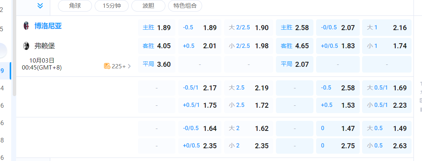
Task: Select the full-time 主胜 1.89 odds
Action: click(157, 28)
